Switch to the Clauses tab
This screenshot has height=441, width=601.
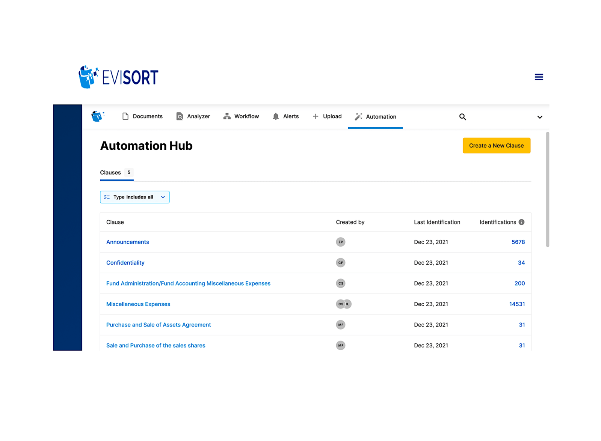click(x=110, y=173)
